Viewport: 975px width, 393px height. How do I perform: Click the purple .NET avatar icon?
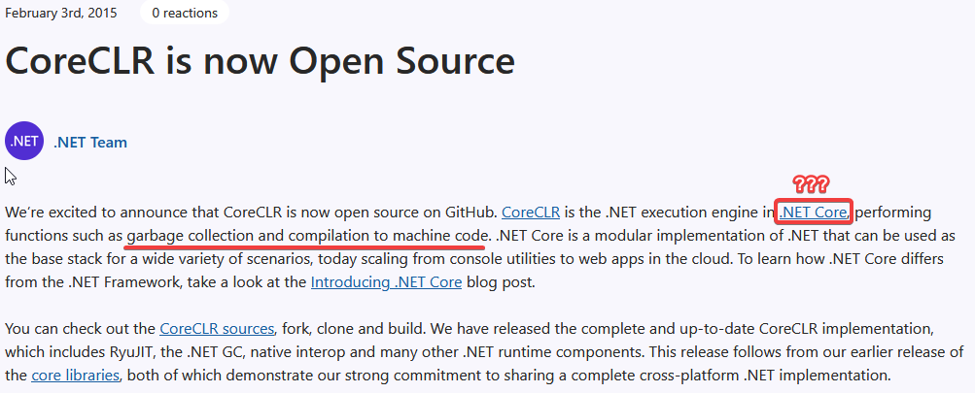tap(24, 142)
